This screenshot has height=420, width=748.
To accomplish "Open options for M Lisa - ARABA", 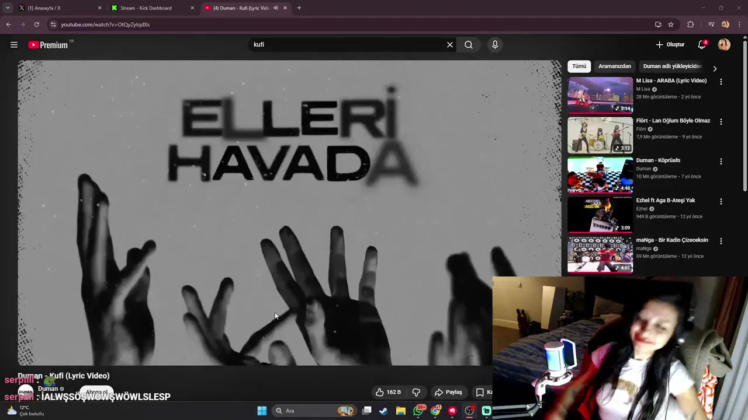I will pos(721,82).
